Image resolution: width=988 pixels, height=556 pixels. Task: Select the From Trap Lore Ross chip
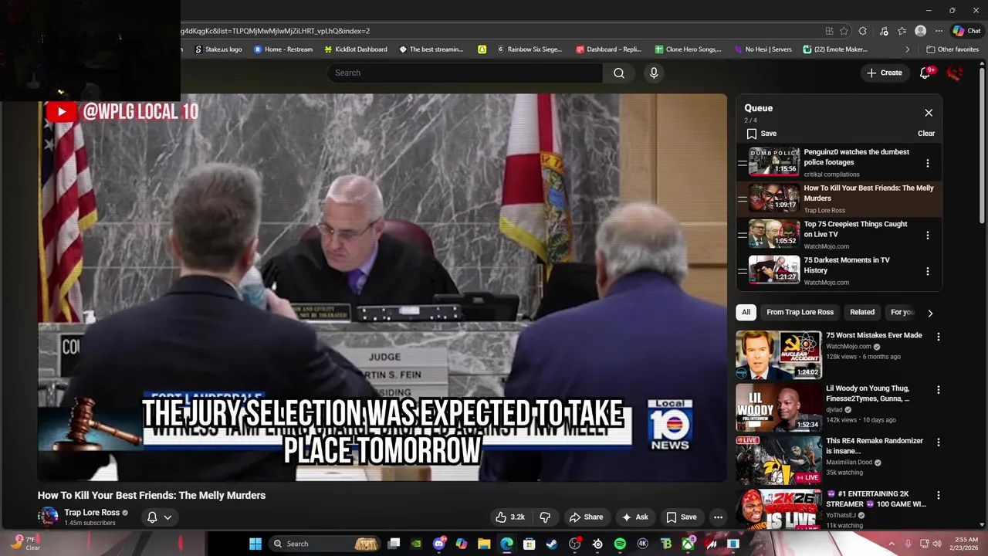800,312
